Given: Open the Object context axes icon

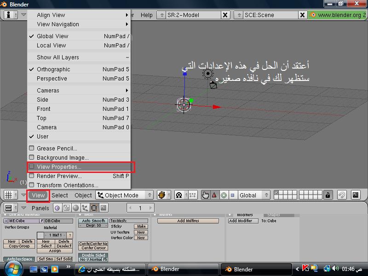Looking at the screenshot, I should coord(85,208).
